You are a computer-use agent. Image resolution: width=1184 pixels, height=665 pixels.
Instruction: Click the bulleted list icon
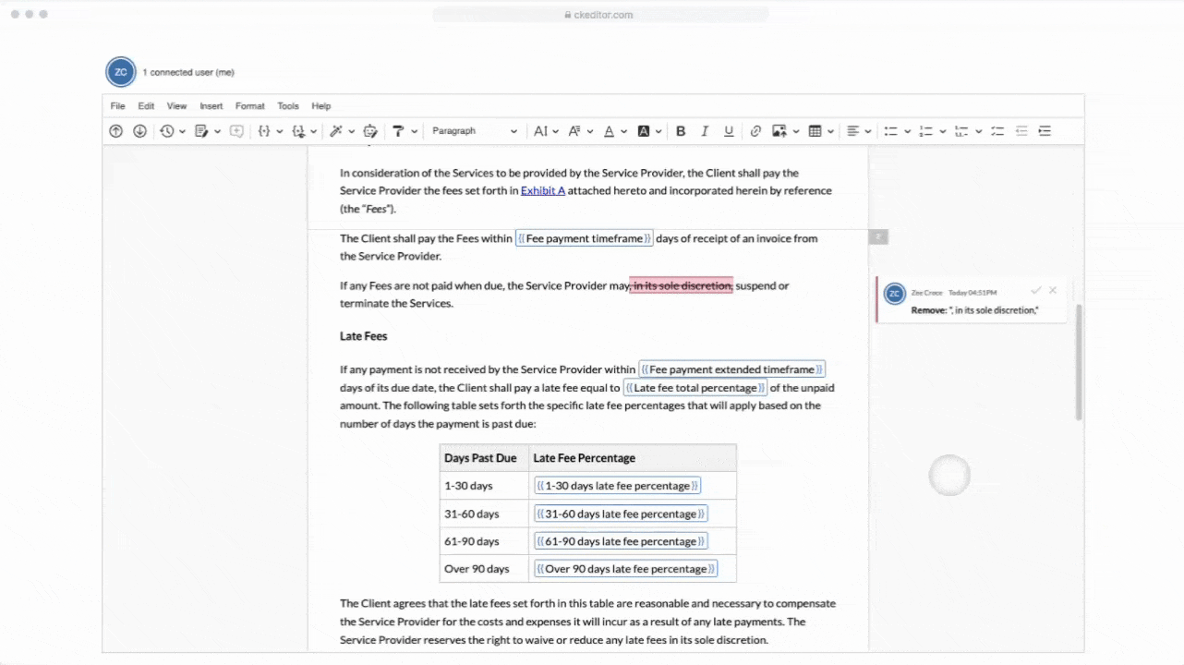(x=891, y=131)
